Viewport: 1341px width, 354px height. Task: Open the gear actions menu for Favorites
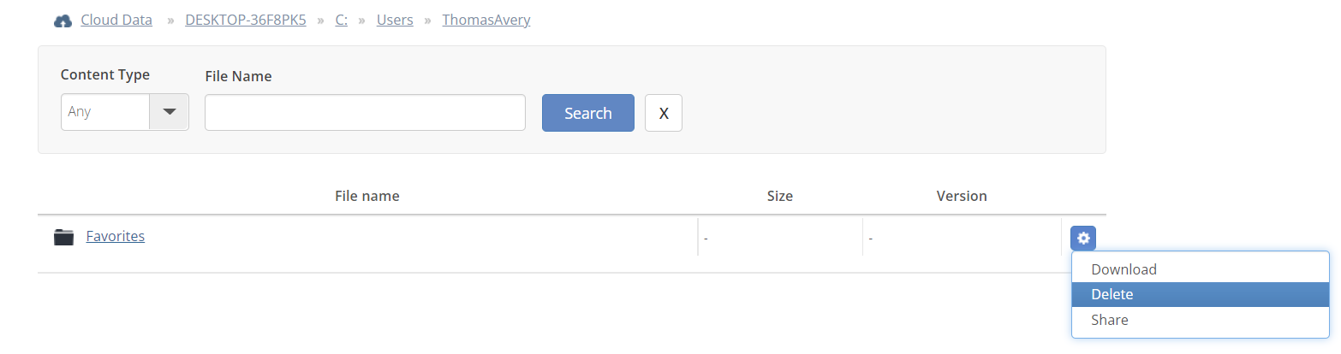[x=1083, y=238]
